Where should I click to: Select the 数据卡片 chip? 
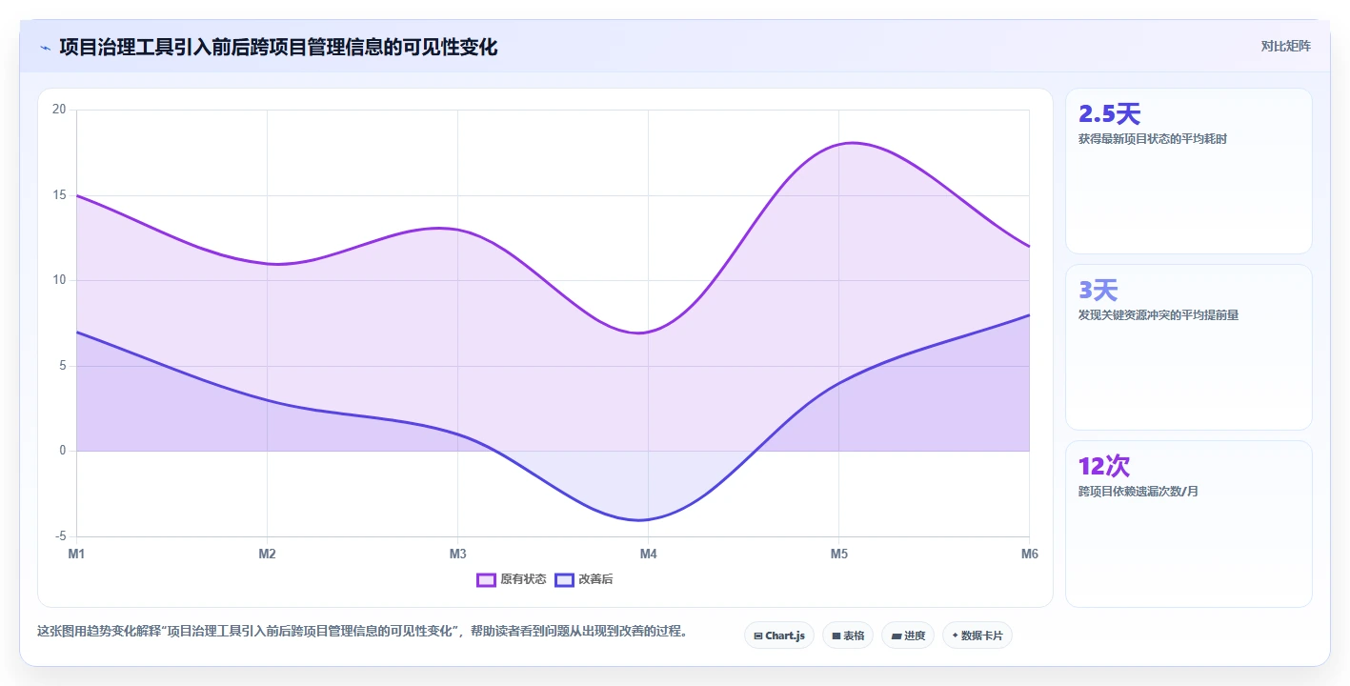coord(977,636)
